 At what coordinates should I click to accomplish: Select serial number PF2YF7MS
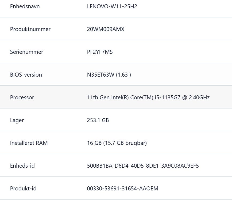click(x=100, y=52)
